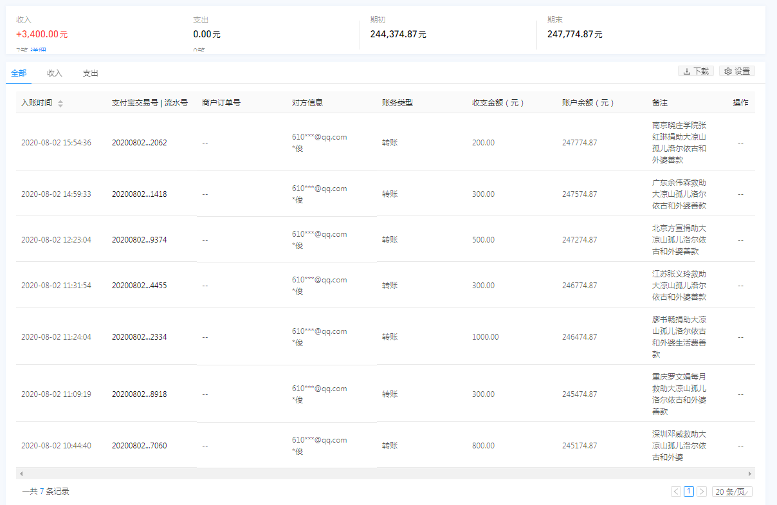Image resolution: width=777 pixels, height=505 pixels.
Task: Click the 入账时间 column header
Action: tap(37, 103)
